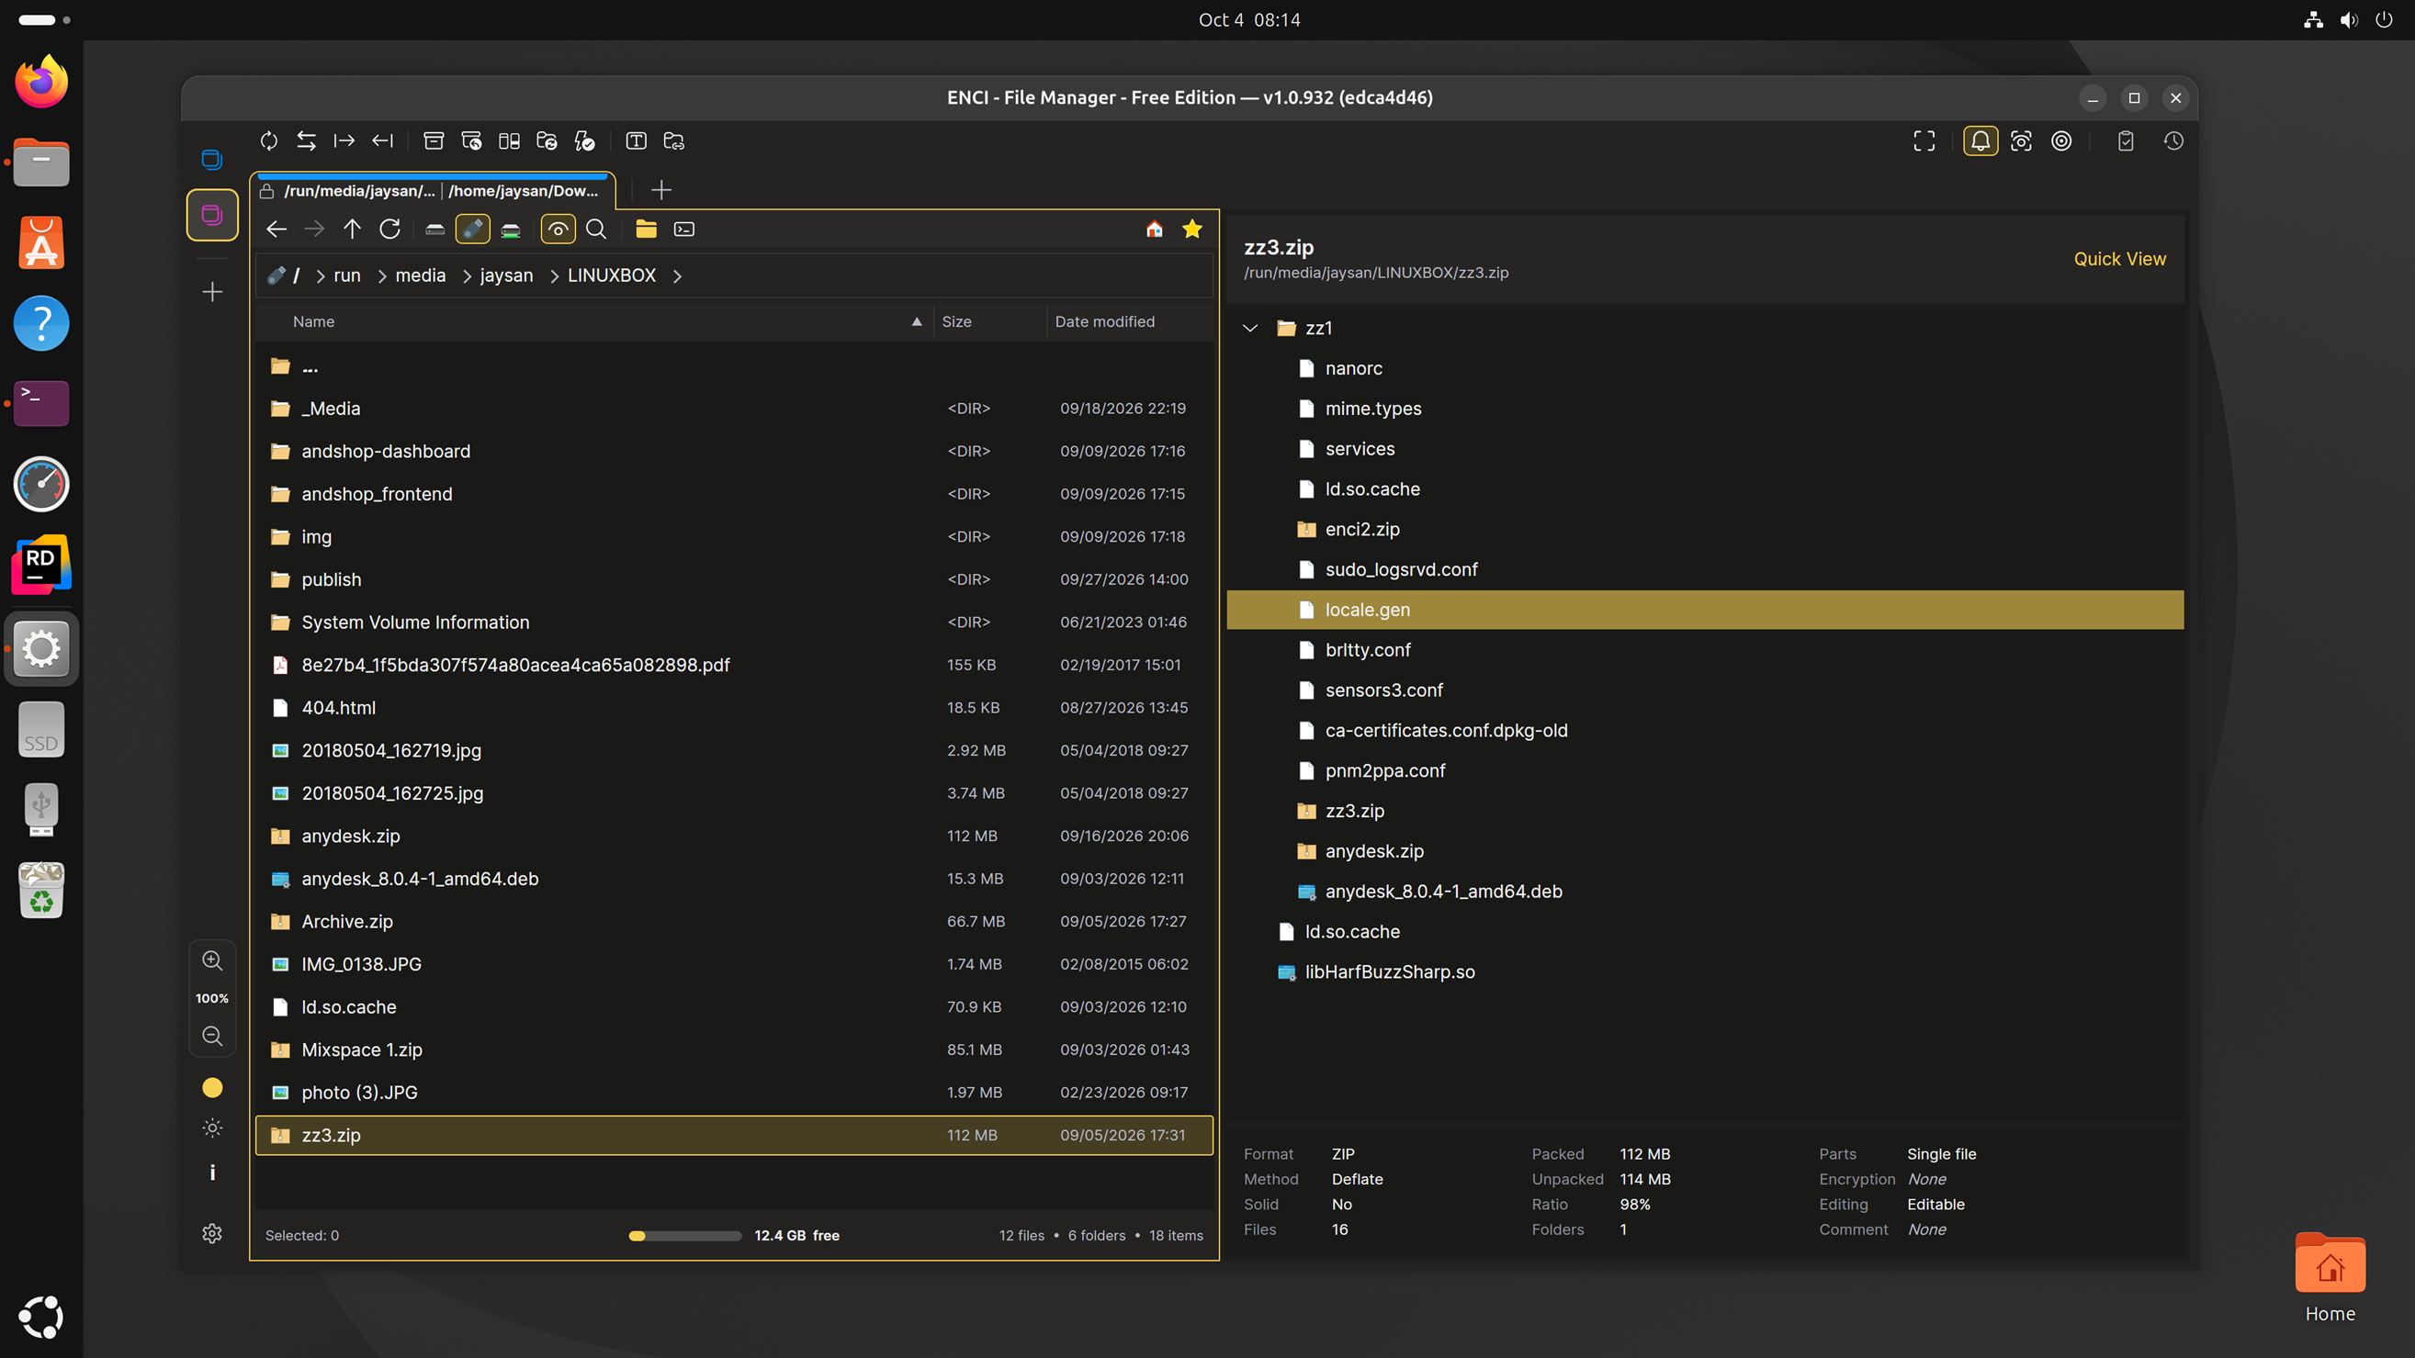
Task: Click the chevron after LINUXBOX in breadcrumb
Action: pyautogui.click(x=677, y=275)
